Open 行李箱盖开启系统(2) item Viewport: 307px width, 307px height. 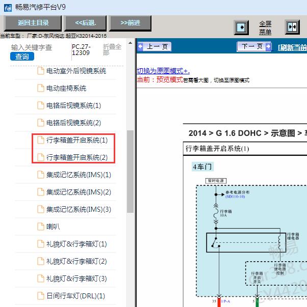(x=77, y=157)
